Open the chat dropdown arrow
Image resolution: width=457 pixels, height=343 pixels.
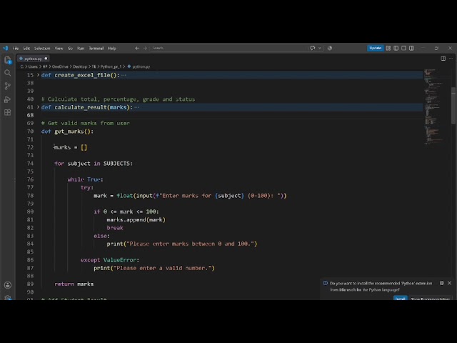[x=320, y=48]
